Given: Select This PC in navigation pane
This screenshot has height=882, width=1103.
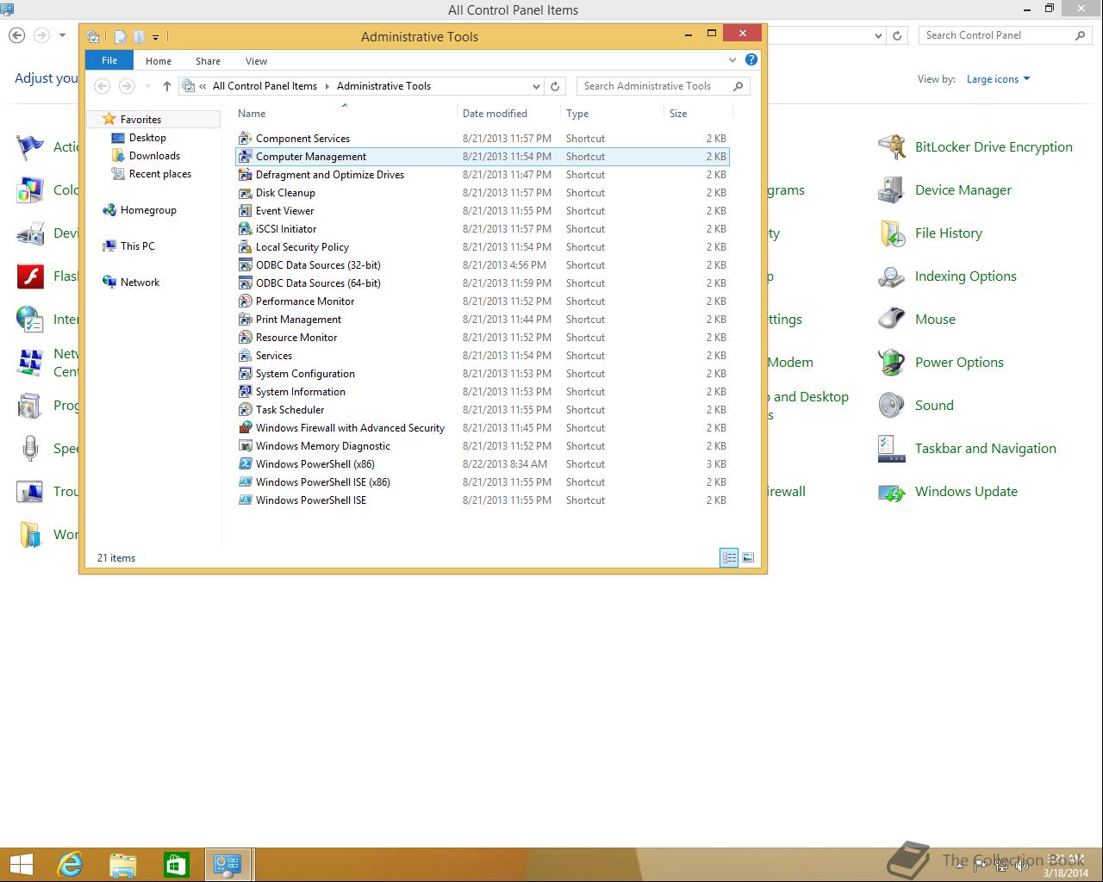Looking at the screenshot, I should click(x=137, y=246).
